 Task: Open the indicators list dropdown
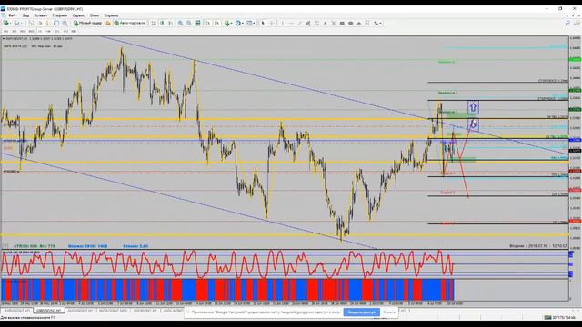pyautogui.click(x=228, y=23)
